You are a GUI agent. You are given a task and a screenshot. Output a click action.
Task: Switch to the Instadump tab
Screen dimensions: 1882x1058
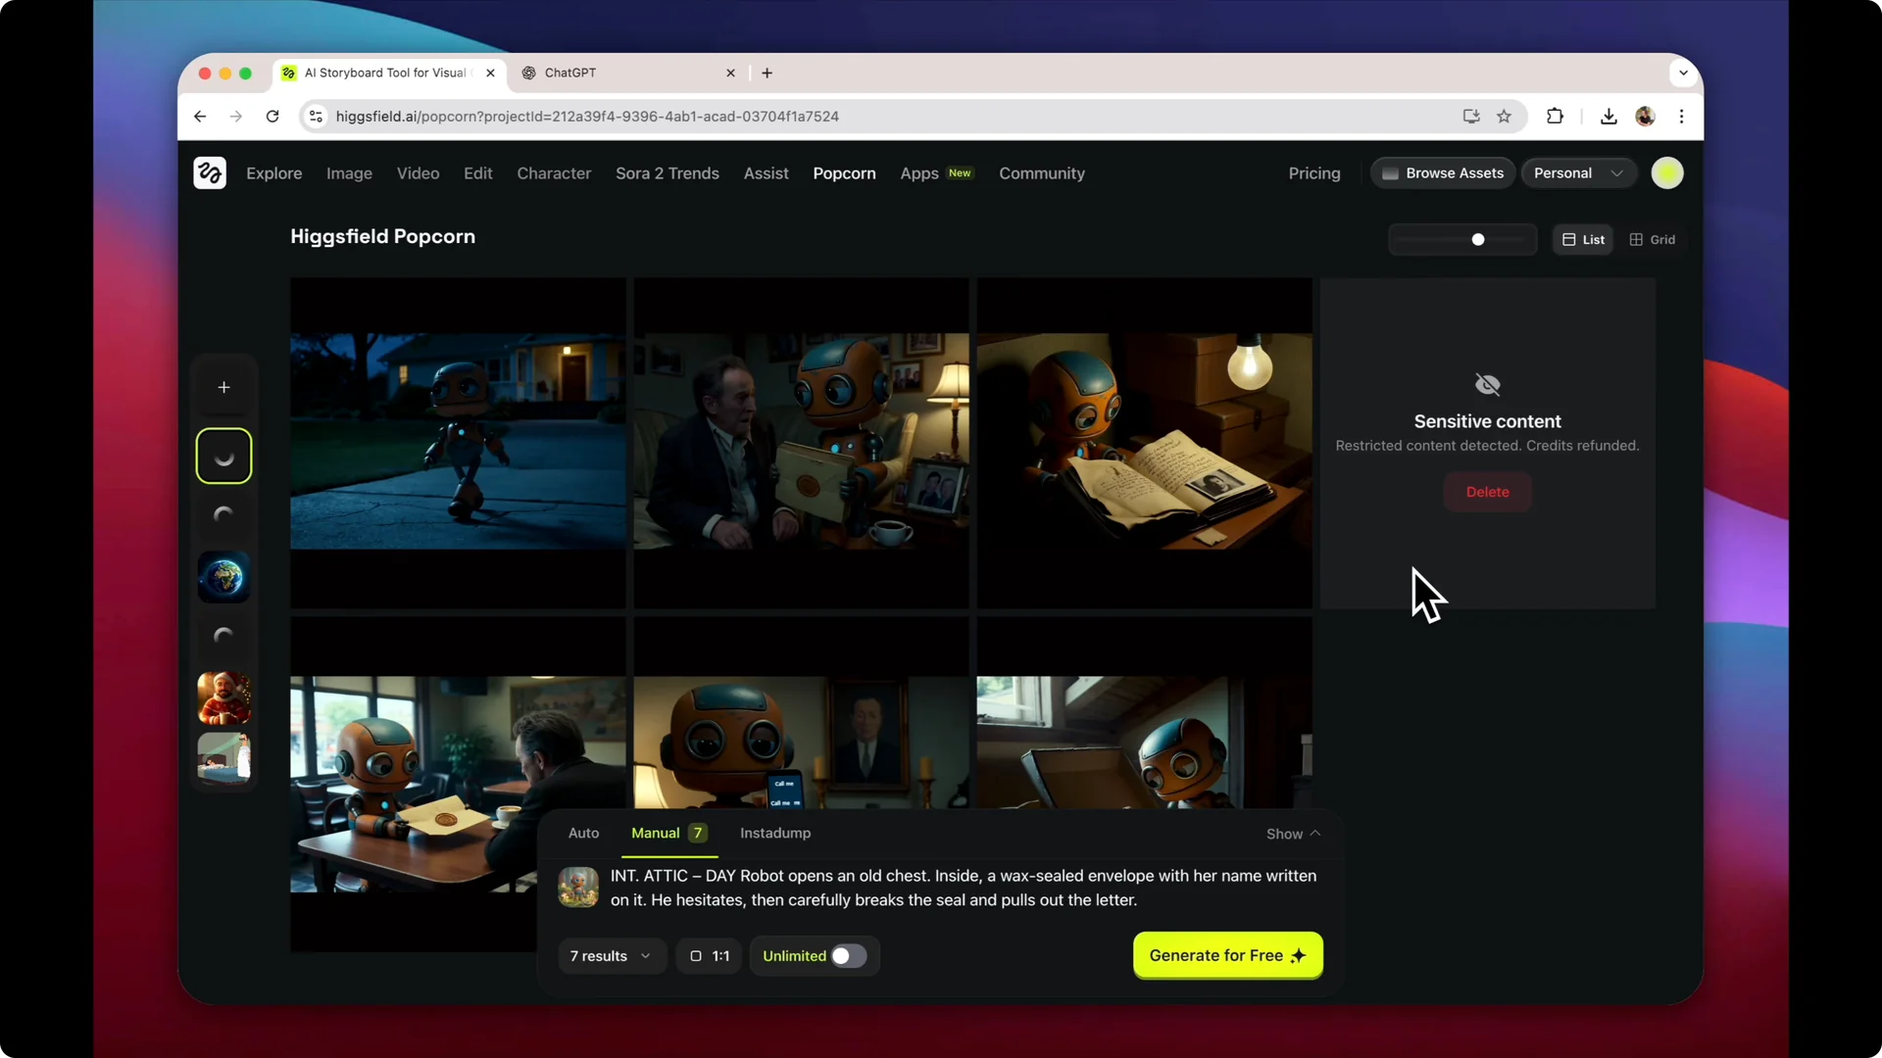[774, 833]
